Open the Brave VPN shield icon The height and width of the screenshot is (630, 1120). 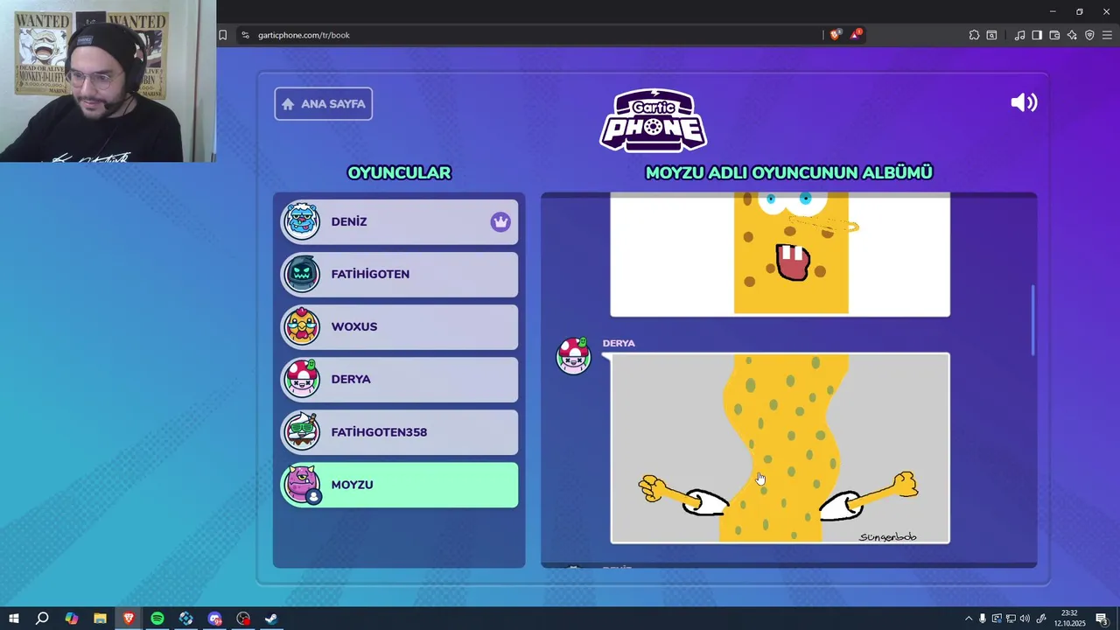pyautogui.click(x=1089, y=35)
